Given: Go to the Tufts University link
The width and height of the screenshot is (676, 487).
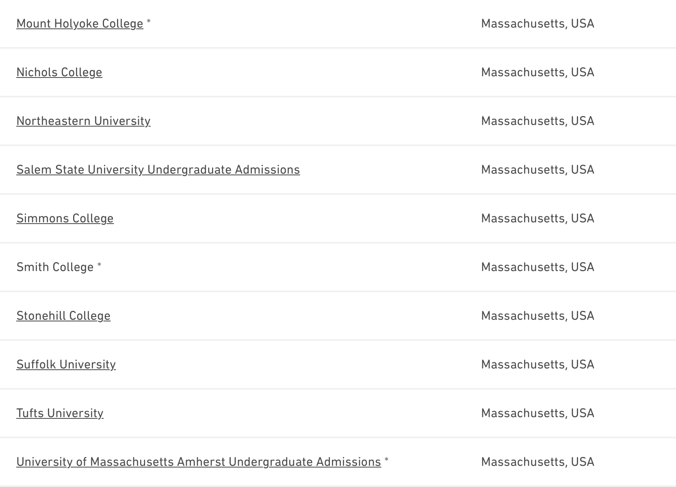Looking at the screenshot, I should tap(60, 413).
